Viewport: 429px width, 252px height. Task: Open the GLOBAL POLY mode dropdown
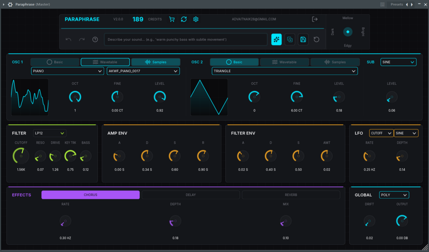click(x=394, y=195)
